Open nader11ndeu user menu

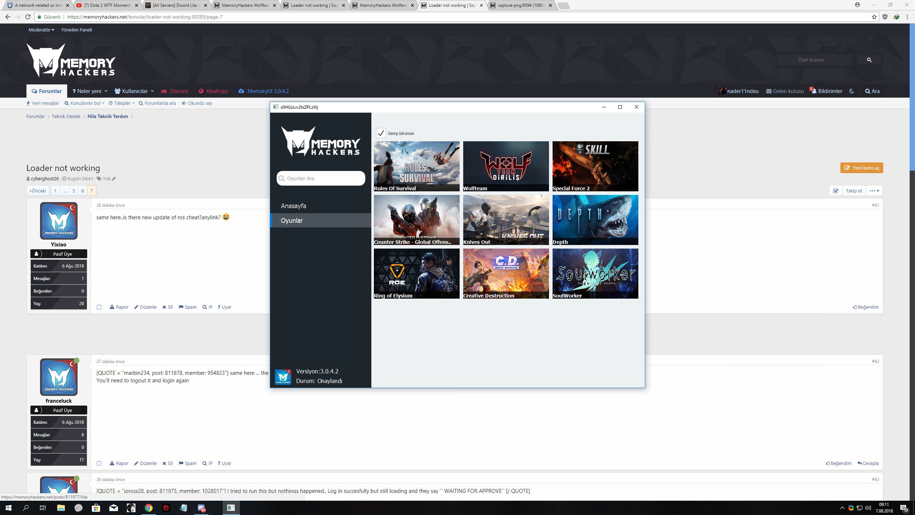pos(738,91)
